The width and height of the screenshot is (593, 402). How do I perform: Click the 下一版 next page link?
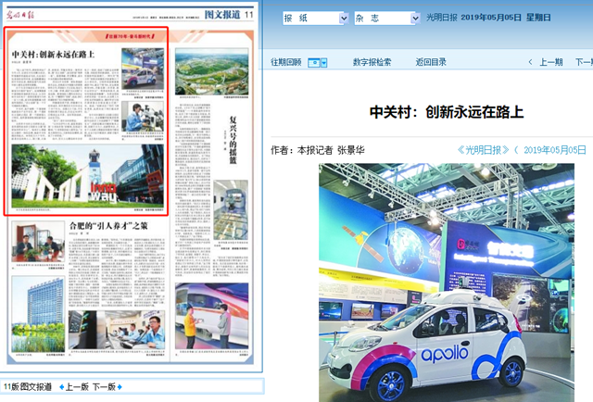click(104, 386)
